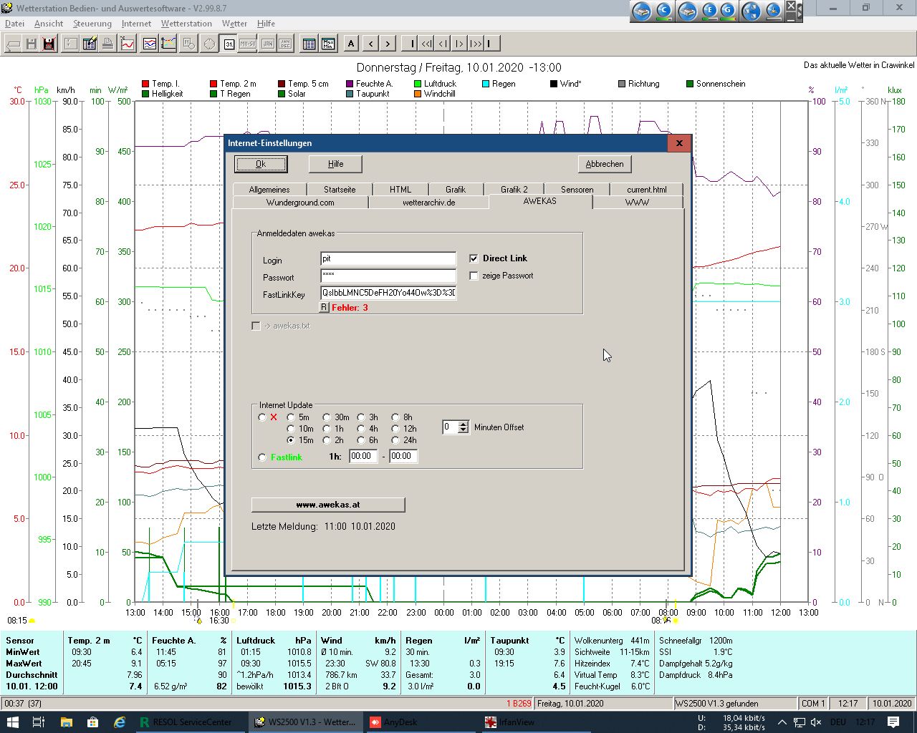This screenshot has width=917, height=733.
Task: Uncheck the Direct Link checkbox
Action: point(474,258)
